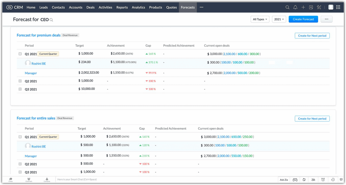Open the setup tools wrench icon
Screen dimensions: 346x185
(x=319, y=7)
